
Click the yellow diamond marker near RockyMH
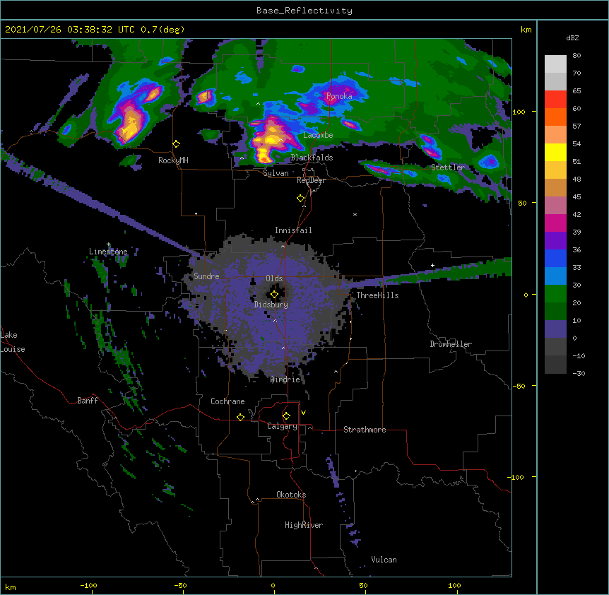point(177,144)
